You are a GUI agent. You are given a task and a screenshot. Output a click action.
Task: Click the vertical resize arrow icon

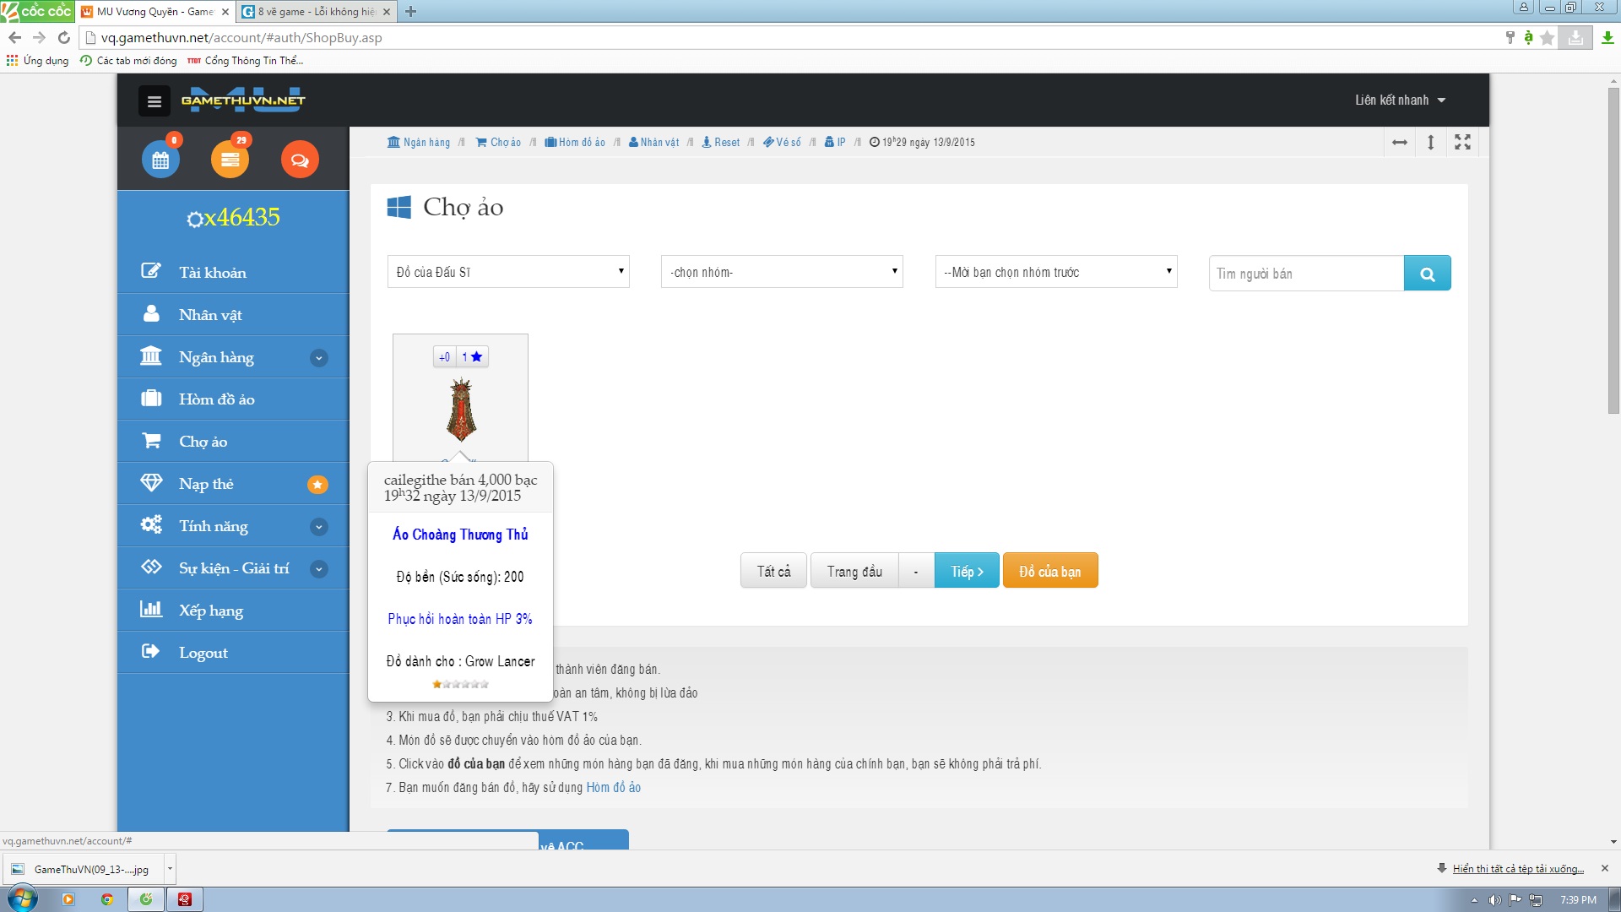1430,143
